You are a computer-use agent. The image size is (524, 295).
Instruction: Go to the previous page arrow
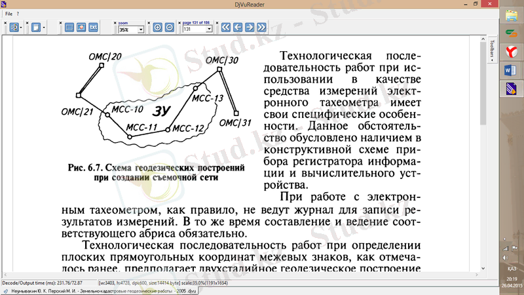238,28
